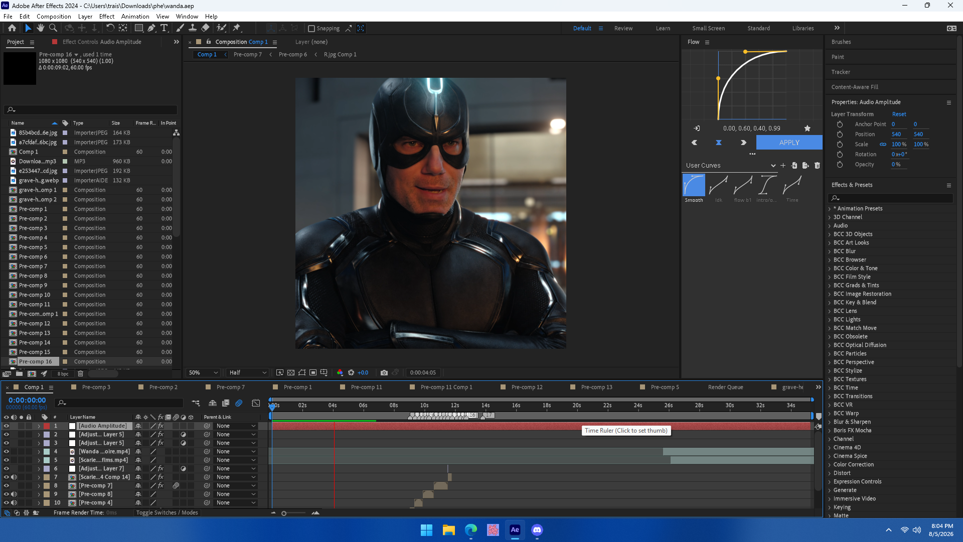Screen dimensions: 963x542
Task: Delete the selected Flow user curve
Action: coord(817,166)
